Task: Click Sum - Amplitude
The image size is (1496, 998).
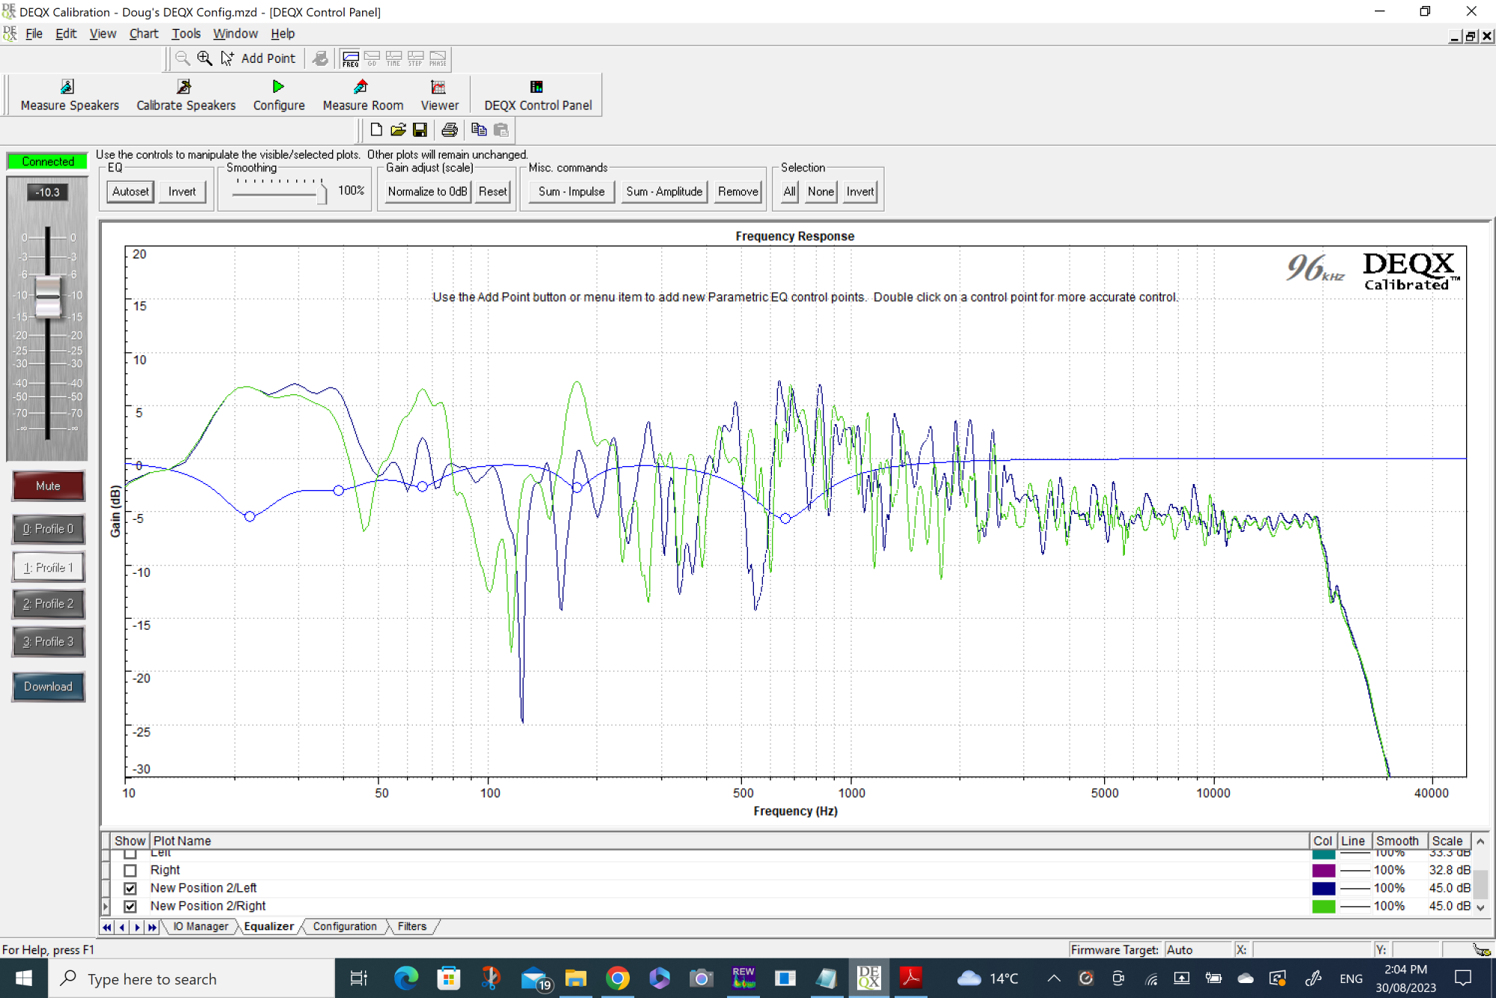Action: coord(664,192)
